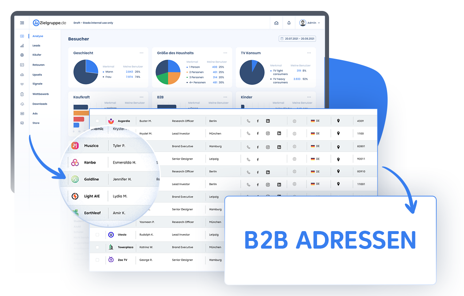Open the Kinder card options menu
This screenshot has width=464, height=296.
pyautogui.click(x=309, y=97)
